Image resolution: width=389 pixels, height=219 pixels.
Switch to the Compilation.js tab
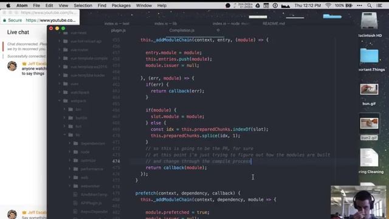point(182,30)
